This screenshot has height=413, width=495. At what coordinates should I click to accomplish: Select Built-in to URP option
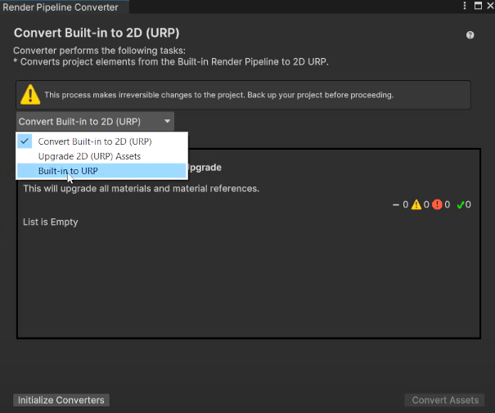(101, 171)
